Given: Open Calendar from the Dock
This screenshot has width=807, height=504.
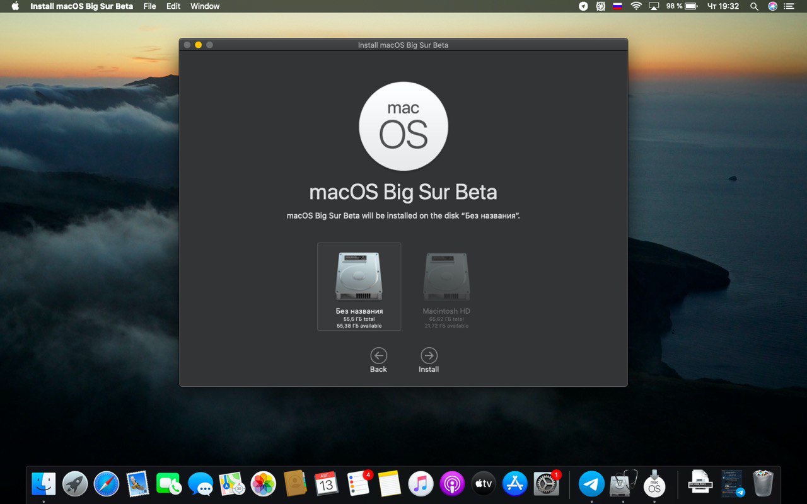Looking at the screenshot, I should click(x=326, y=484).
